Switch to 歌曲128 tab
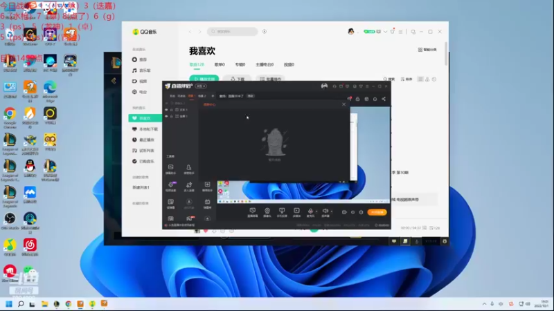 tap(197, 64)
